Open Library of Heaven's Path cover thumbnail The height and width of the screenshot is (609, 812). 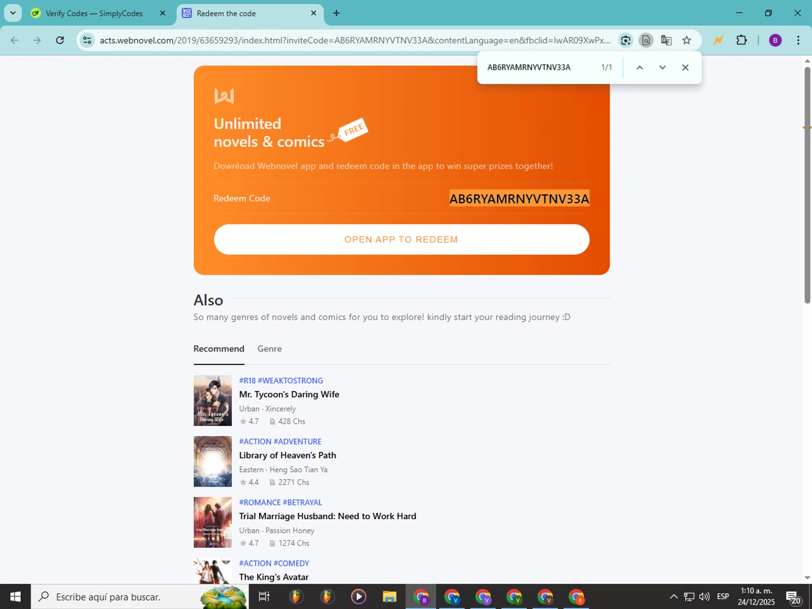pyautogui.click(x=213, y=461)
